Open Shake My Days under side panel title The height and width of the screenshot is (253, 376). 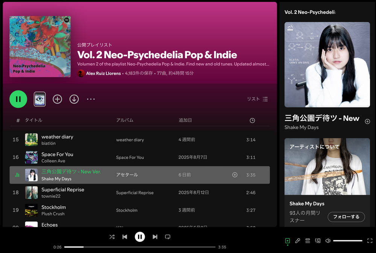pyautogui.click(x=302, y=127)
